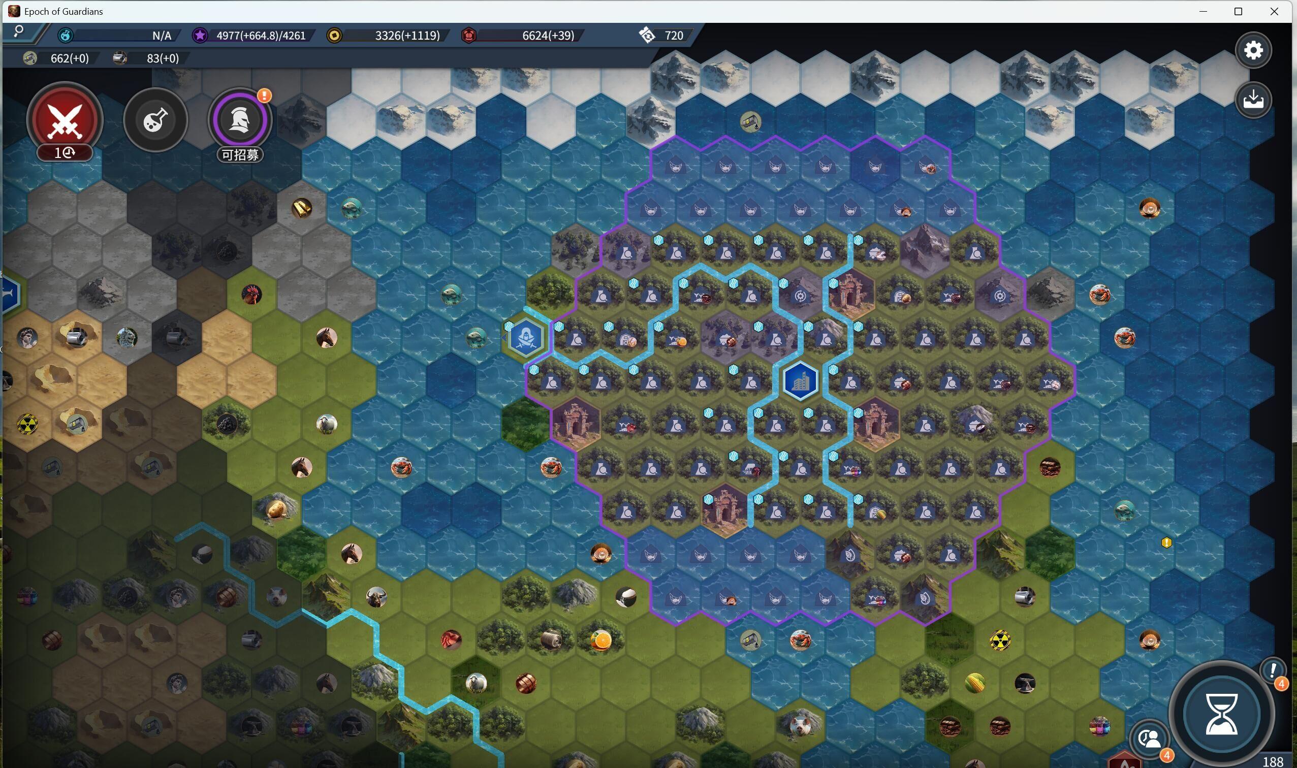1297x768 pixels.
Task: Click the science value N/A
Action: pyautogui.click(x=162, y=36)
